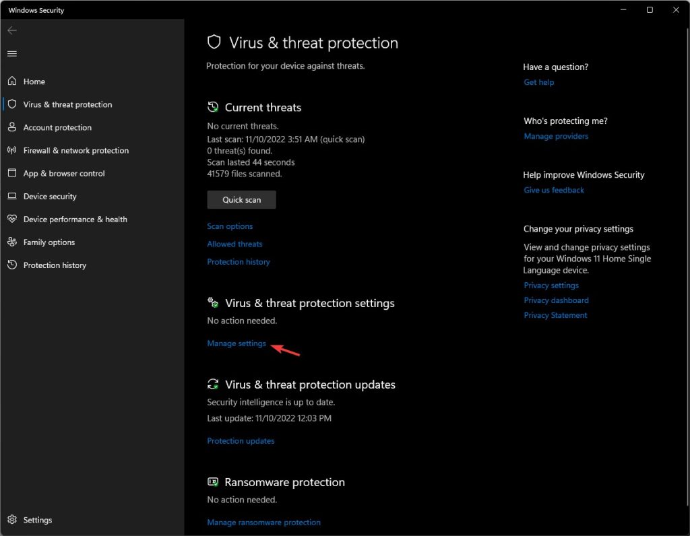Click the Firewall & network protection icon

(x=11, y=149)
